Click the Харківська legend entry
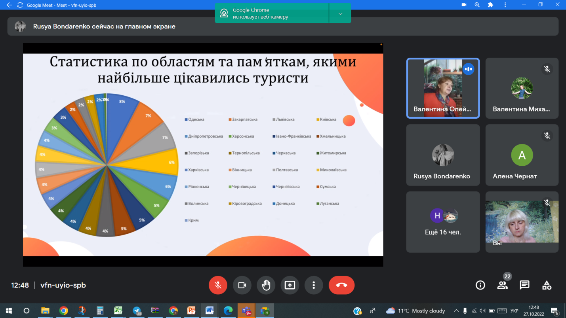 pos(197,170)
